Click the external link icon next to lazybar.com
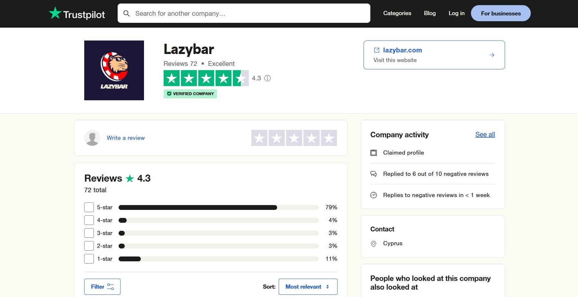The height and width of the screenshot is (297, 578). pyautogui.click(x=376, y=50)
